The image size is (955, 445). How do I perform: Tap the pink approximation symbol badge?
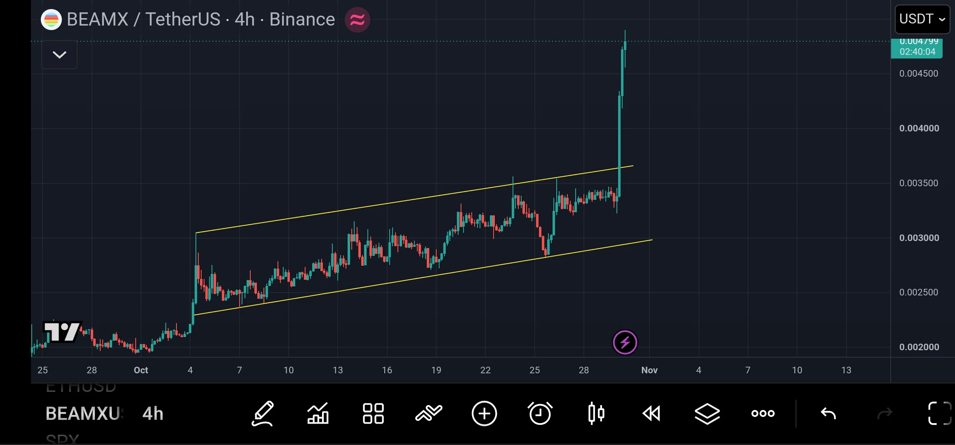pyautogui.click(x=357, y=19)
